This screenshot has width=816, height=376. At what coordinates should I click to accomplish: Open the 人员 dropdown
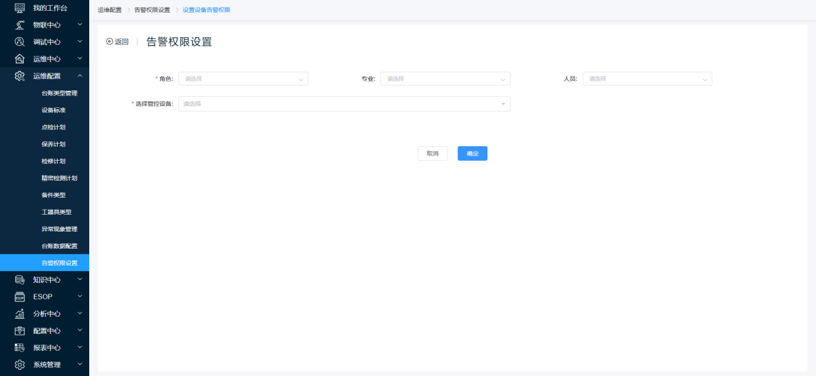[647, 79]
